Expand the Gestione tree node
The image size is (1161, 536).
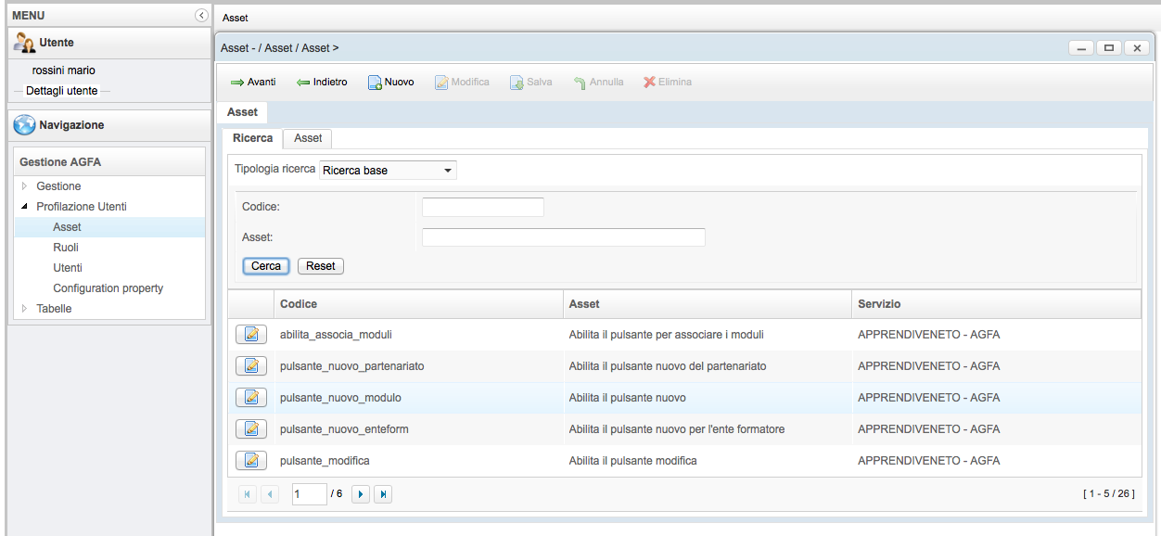25,186
